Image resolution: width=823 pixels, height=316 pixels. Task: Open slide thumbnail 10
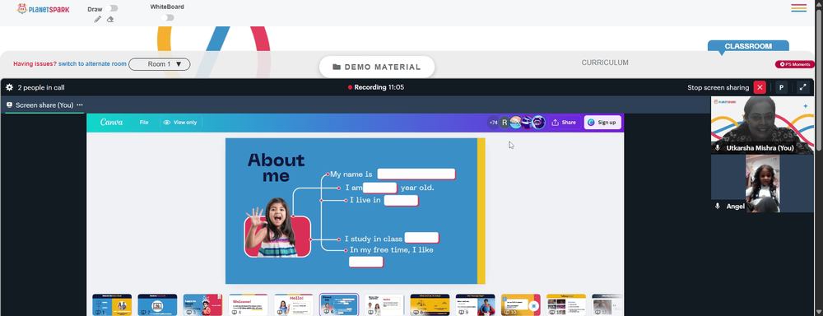click(x=521, y=304)
